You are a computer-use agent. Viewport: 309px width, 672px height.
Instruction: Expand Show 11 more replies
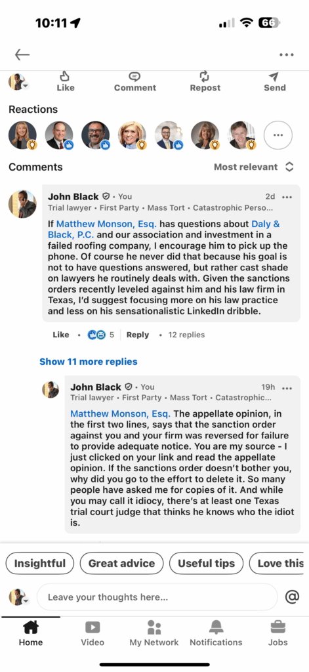(x=89, y=362)
